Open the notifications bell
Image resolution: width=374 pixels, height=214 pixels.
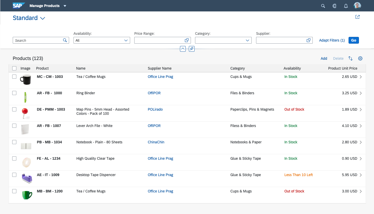[346, 6]
